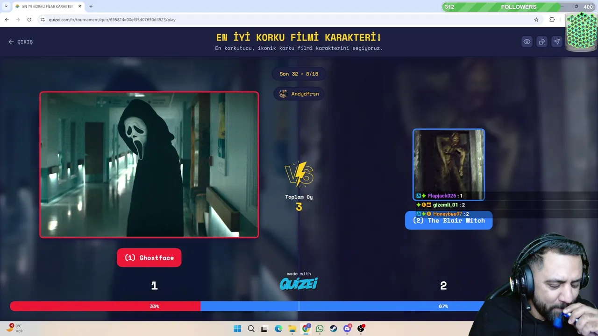Toggle the eye visibility icon
Viewport: 598px width, 336px height.
(527, 42)
